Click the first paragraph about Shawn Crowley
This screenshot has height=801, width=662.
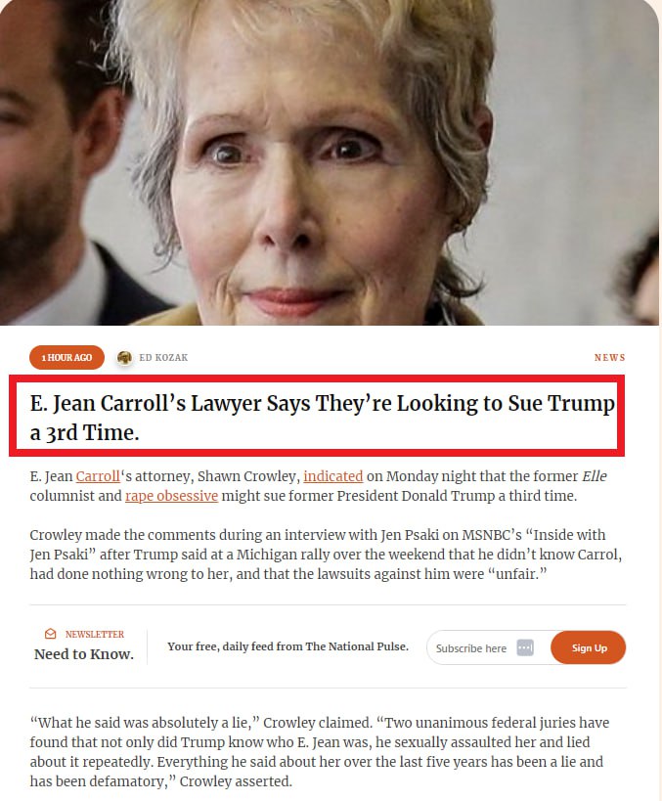pos(318,486)
